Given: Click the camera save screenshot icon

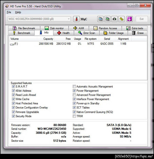Looking at the screenshot, I should pyautogui.click(x=114, y=19).
